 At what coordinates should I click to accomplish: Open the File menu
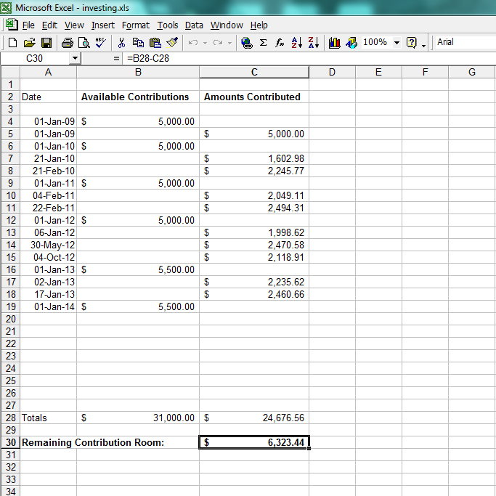pyautogui.click(x=28, y=25)
